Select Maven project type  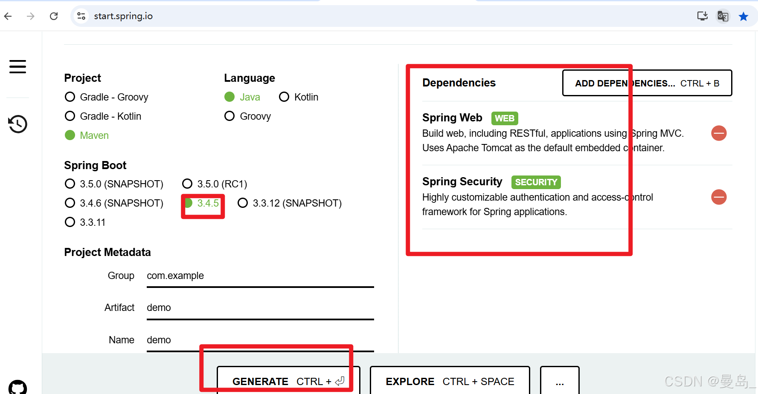[87, 135]
